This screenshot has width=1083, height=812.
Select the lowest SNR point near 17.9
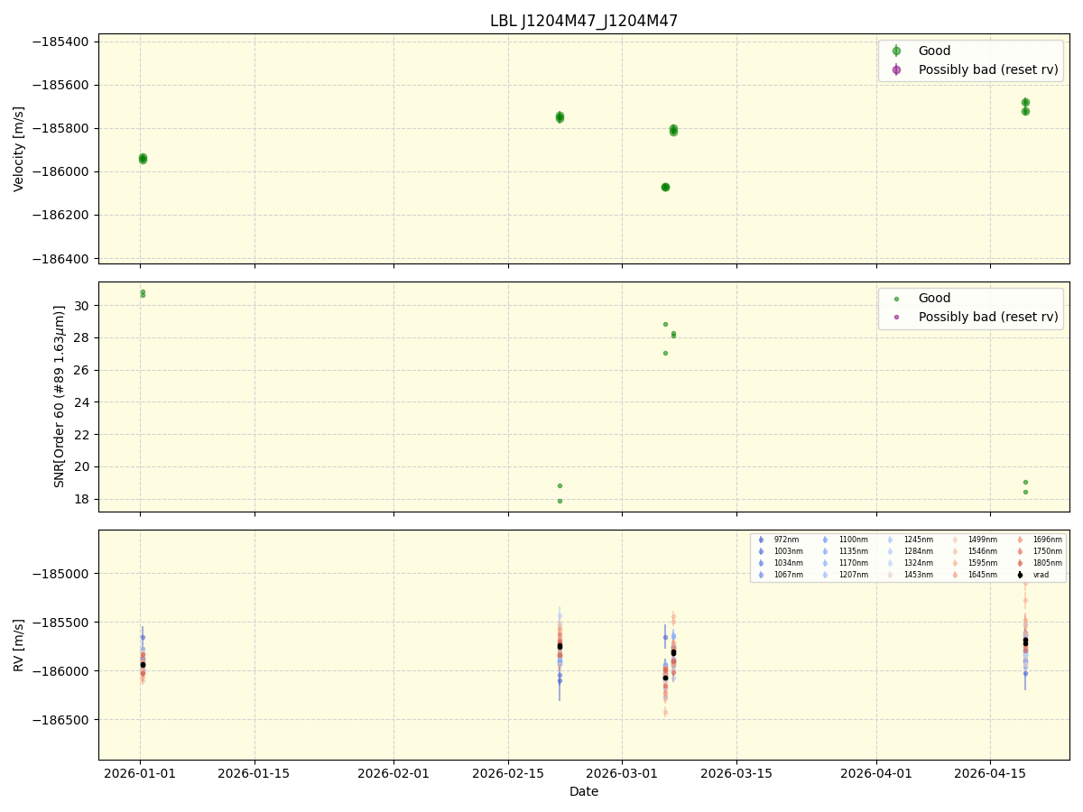[560, 501]
